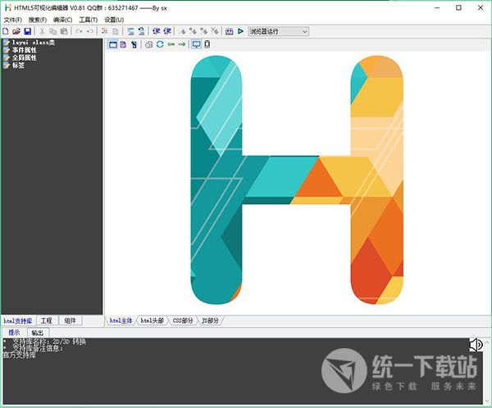The height and width of the screenshot is (408, 492).
Task: Click the Save disk icon
Action: [27, 31]
